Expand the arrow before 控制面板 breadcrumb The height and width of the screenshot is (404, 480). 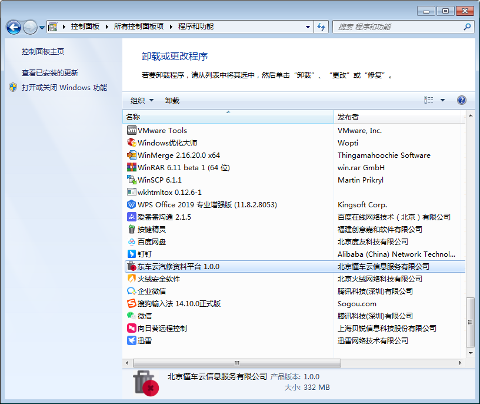64,27
